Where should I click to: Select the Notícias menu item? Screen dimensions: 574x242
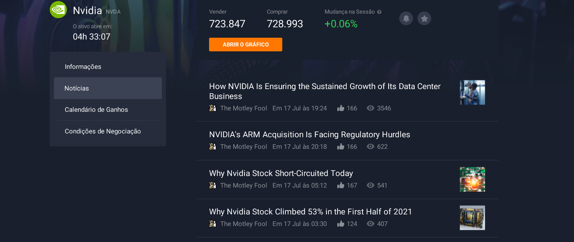[108, 88]
